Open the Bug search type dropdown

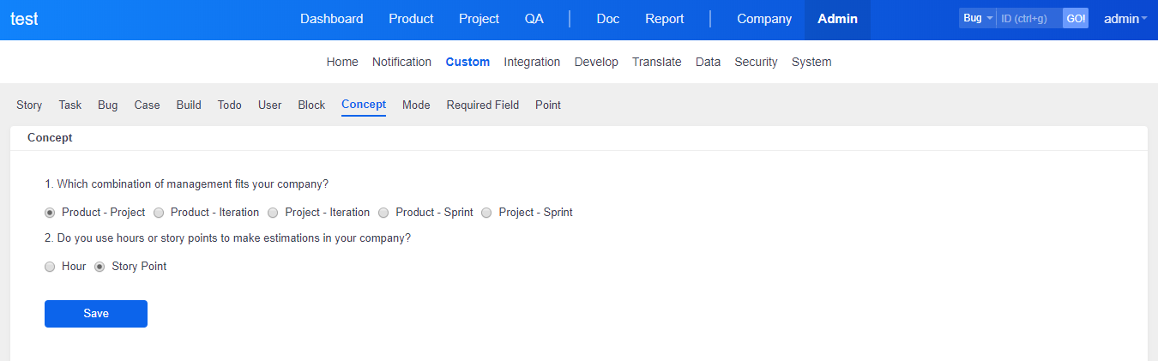click(x=977, y=18)
